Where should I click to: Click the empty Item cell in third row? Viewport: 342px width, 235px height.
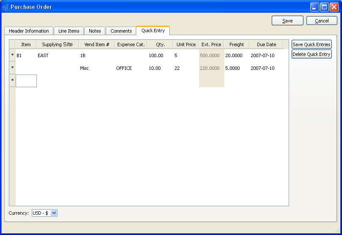tap(26, 81)
